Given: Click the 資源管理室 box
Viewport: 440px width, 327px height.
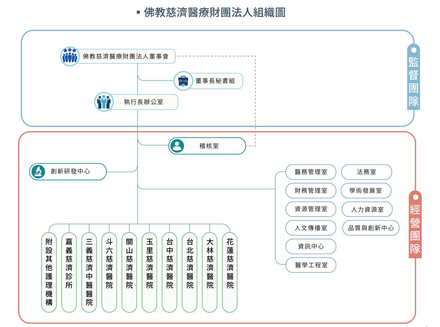Looking at the screenshot, I should click(311, 209).
